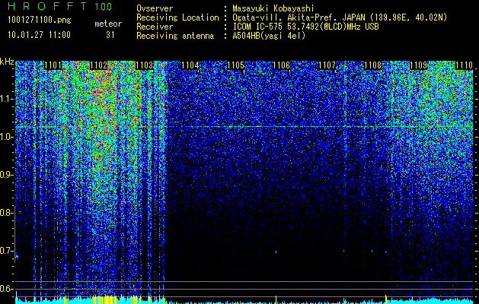Click the 1106 time marker label
The image size is (479, 304).
pos(281,65)
